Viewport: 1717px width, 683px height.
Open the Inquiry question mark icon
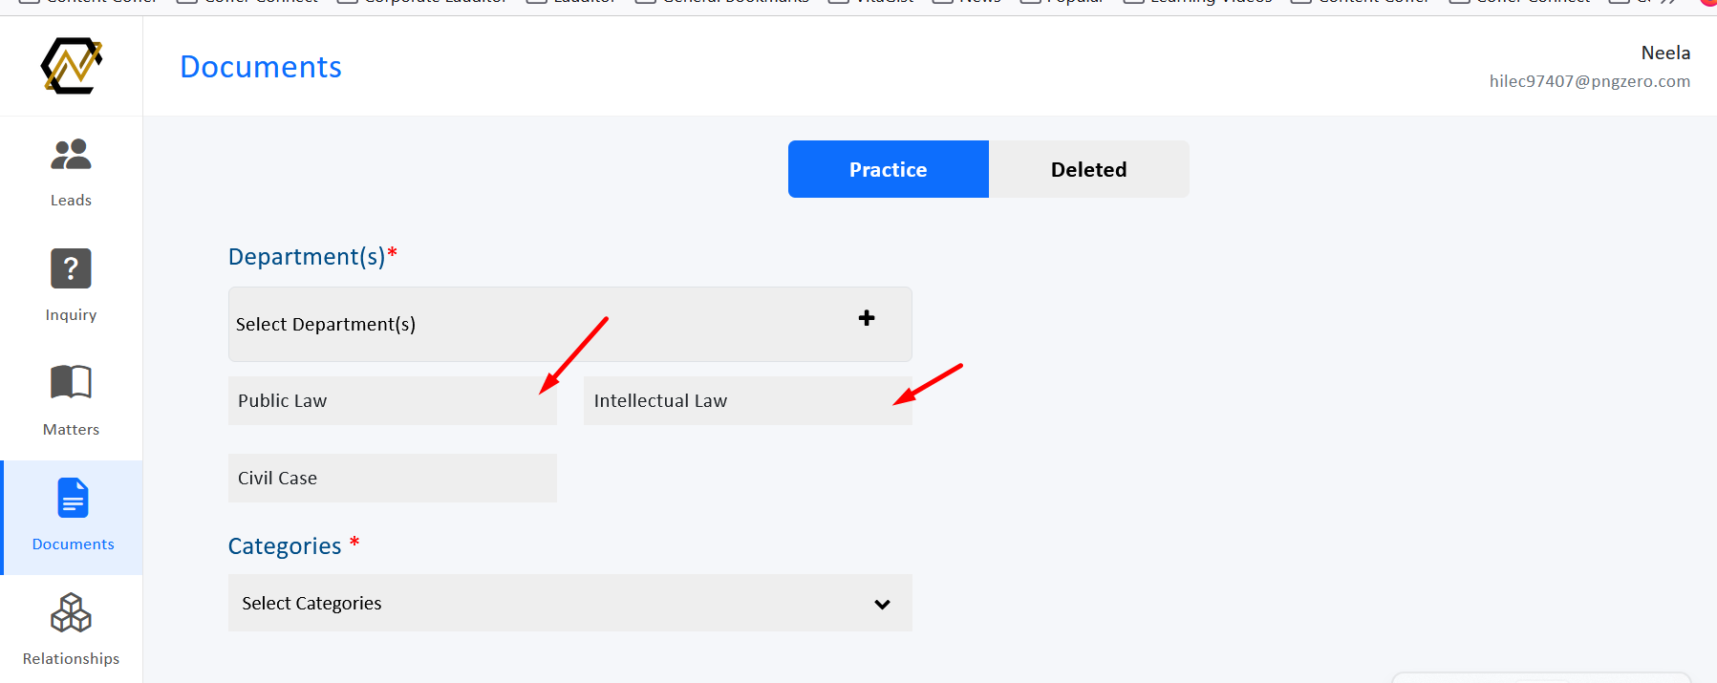point(71,268)
